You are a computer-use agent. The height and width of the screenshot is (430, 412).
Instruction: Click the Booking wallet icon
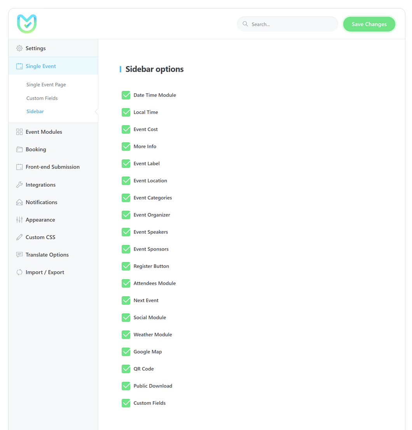(x=19, y=149)
